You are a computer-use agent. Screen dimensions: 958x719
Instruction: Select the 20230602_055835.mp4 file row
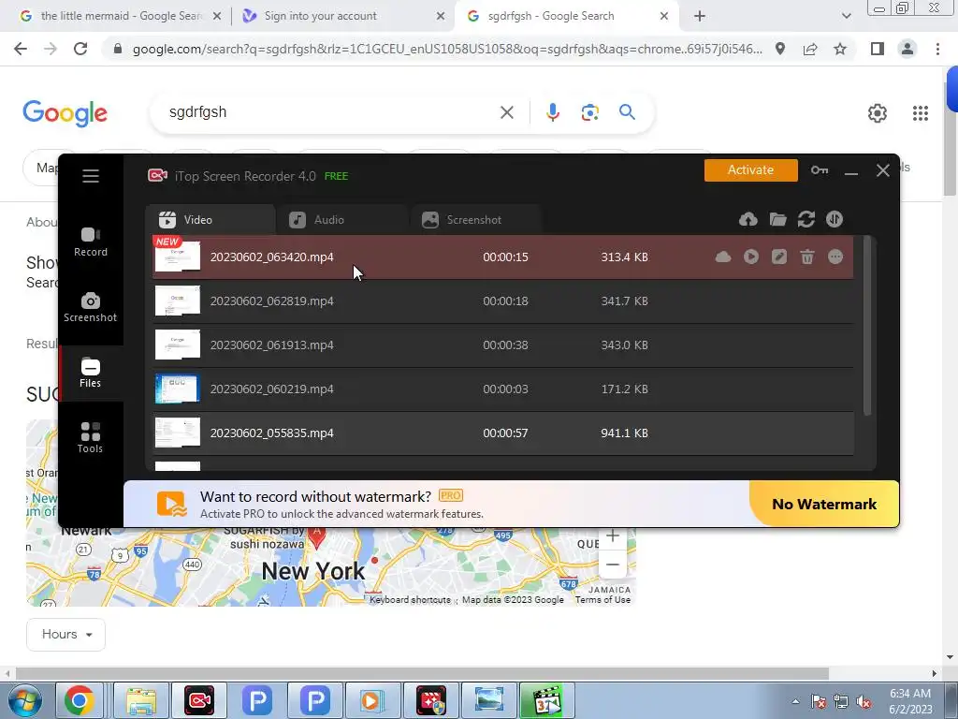tap(502, 433)
